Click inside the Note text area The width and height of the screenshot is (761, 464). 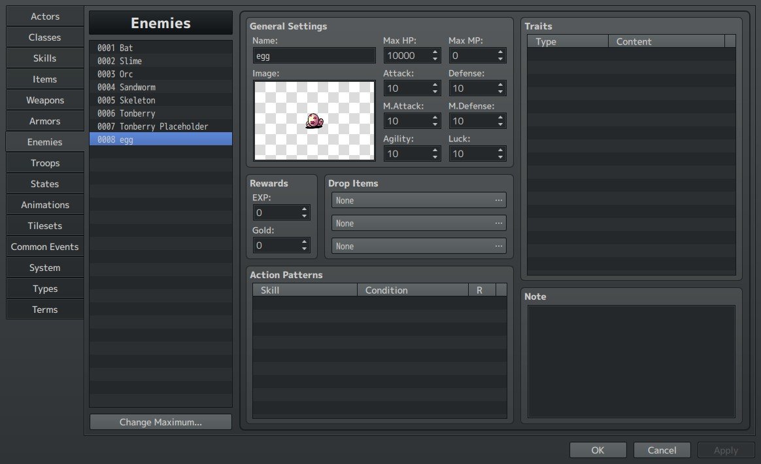tap(632, 361)
